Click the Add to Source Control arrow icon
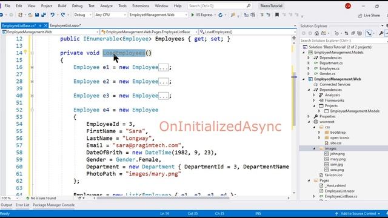The height and width of the screenshot is (218, 388). click(336, 214)
